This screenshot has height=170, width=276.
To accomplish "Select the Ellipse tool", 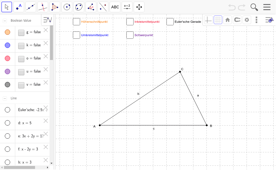I will coord(79,7).
